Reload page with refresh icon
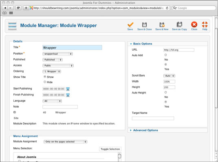 (167, 8)
